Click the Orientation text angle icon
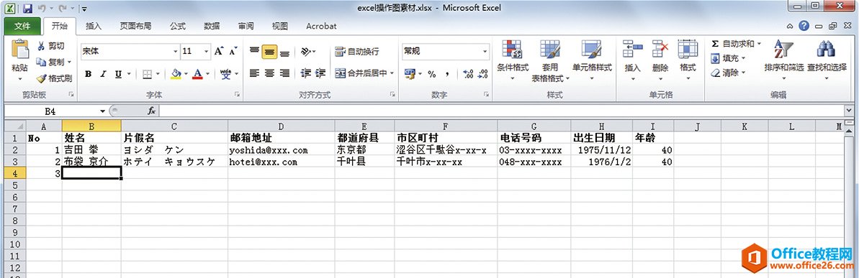The height and width of the screenshot is (278, 859). 306,52
